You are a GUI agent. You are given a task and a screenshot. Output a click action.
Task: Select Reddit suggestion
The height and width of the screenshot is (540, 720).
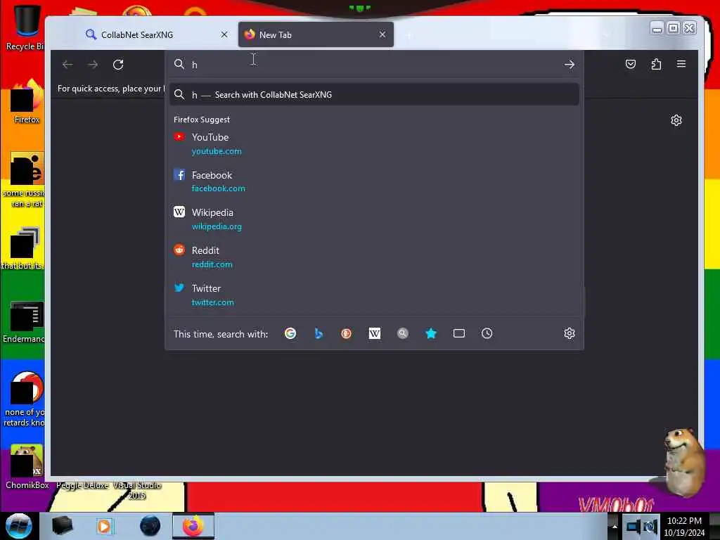[x=374, y=257]
